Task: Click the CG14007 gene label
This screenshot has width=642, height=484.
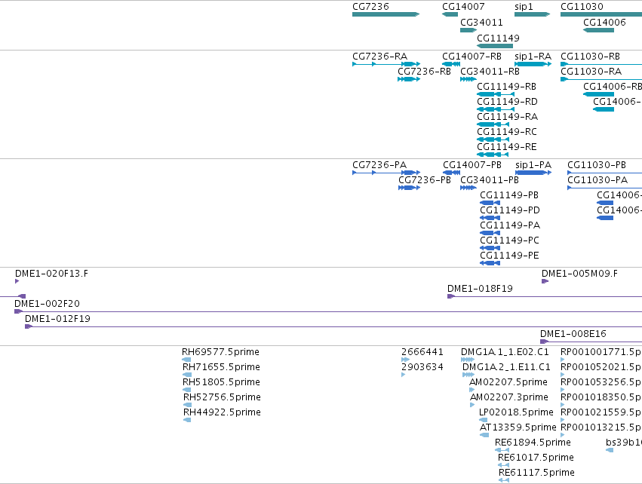Action: coord(463,7)
